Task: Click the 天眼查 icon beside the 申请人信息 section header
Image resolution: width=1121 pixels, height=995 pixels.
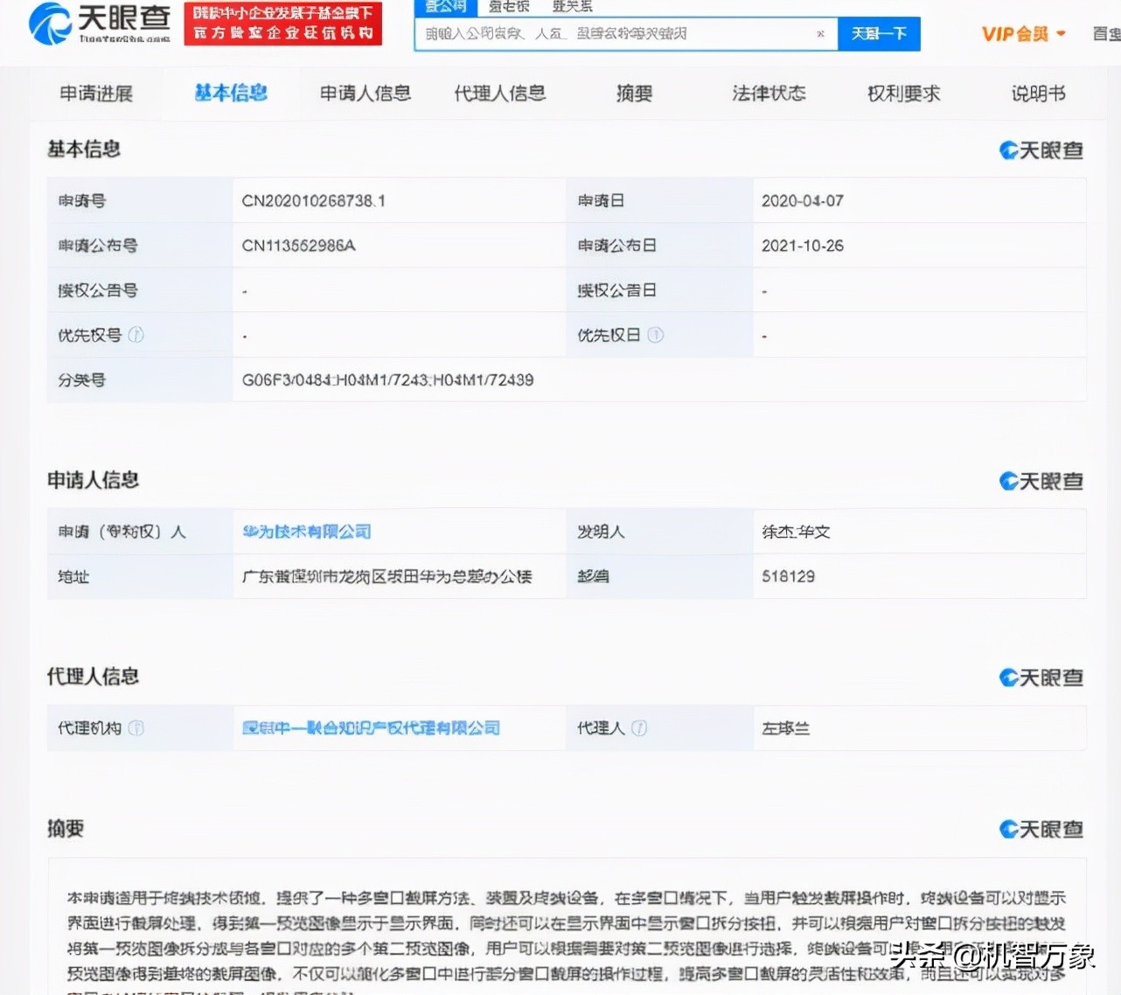Action: pos(1041,480)
